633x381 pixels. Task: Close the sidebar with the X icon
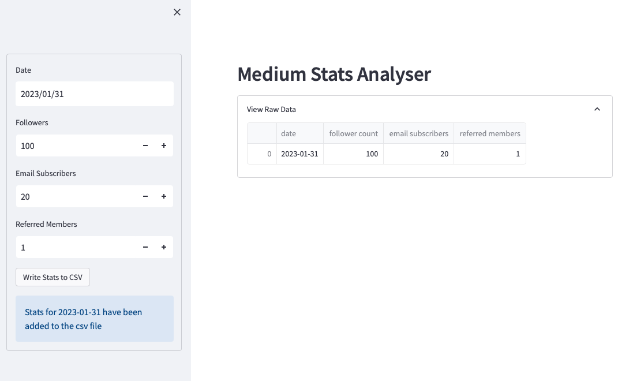(177, 12)
